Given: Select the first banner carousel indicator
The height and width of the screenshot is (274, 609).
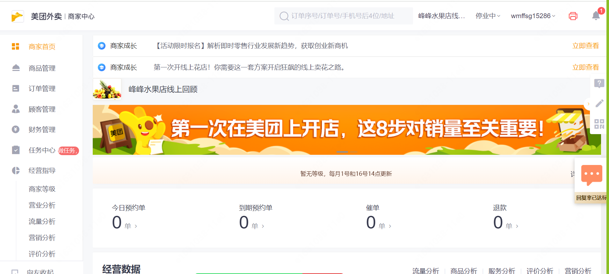Looking at the screenshot, I should 342,152.
